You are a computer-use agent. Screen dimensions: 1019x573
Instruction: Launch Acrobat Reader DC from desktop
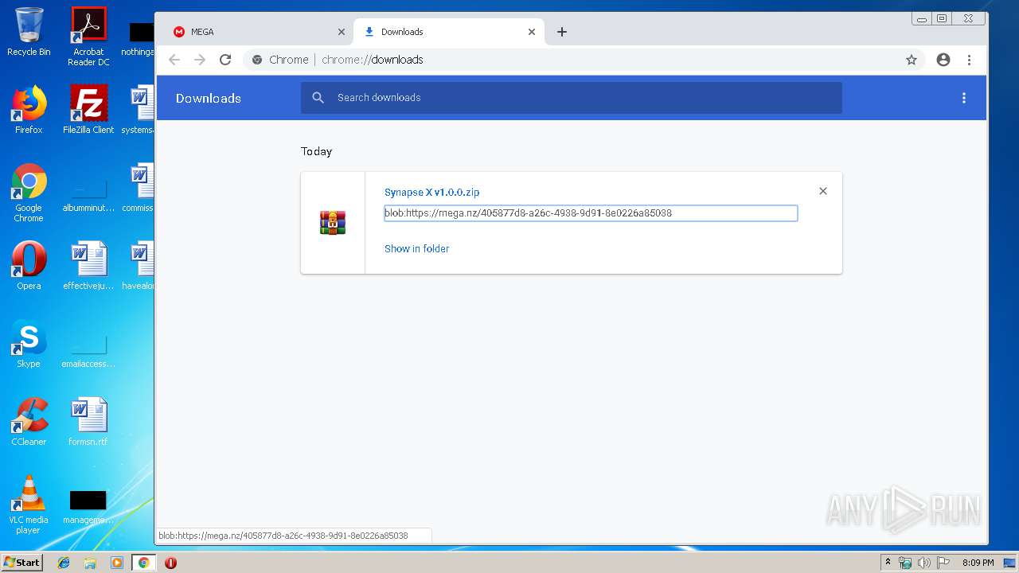[88, 37]
